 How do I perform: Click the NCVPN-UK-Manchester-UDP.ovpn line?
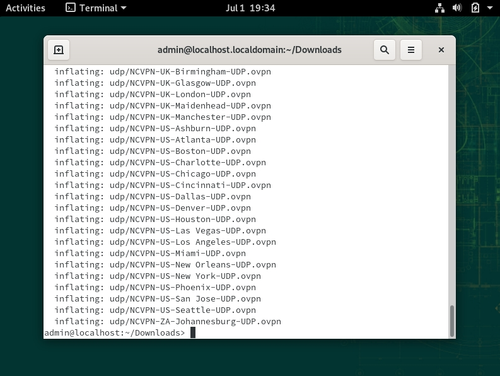click(163, 117)
